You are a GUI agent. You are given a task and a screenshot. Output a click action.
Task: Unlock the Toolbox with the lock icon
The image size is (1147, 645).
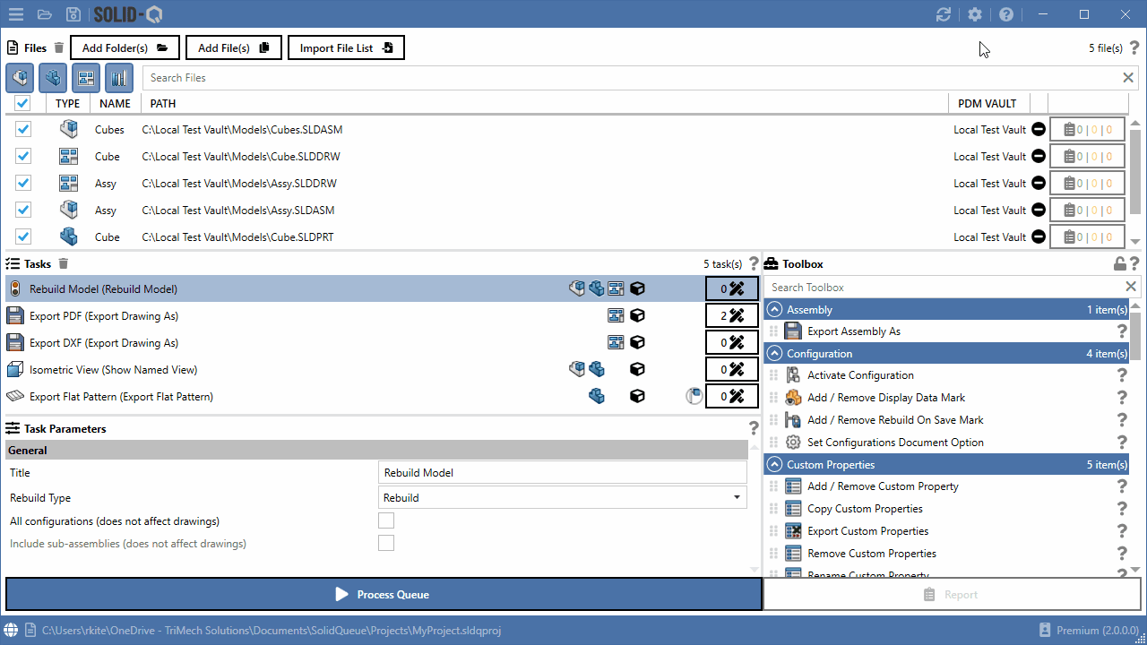pos(1119,263)
